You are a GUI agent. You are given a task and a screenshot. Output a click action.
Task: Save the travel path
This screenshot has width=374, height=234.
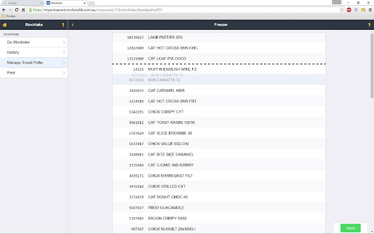[351, 228]
